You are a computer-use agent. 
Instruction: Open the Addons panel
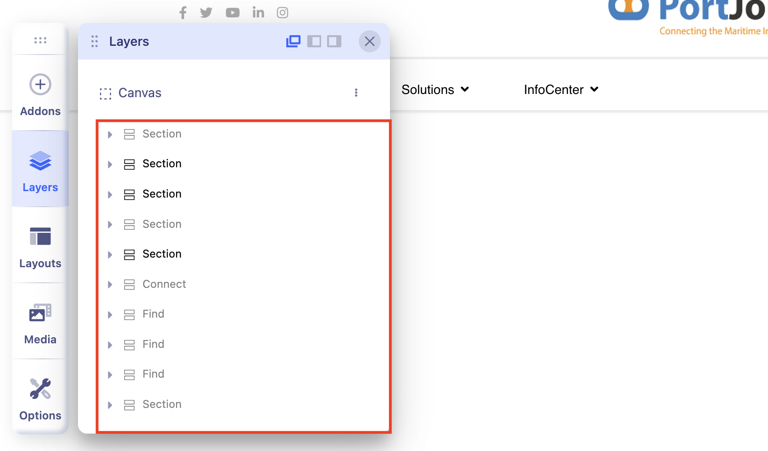(40, 95)
